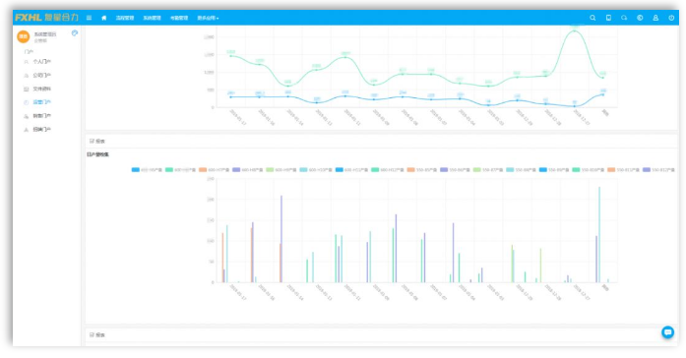Toggle the 600-H8 legend series
The width and height of the screenshot is (686, 358).
pos(248,169)
